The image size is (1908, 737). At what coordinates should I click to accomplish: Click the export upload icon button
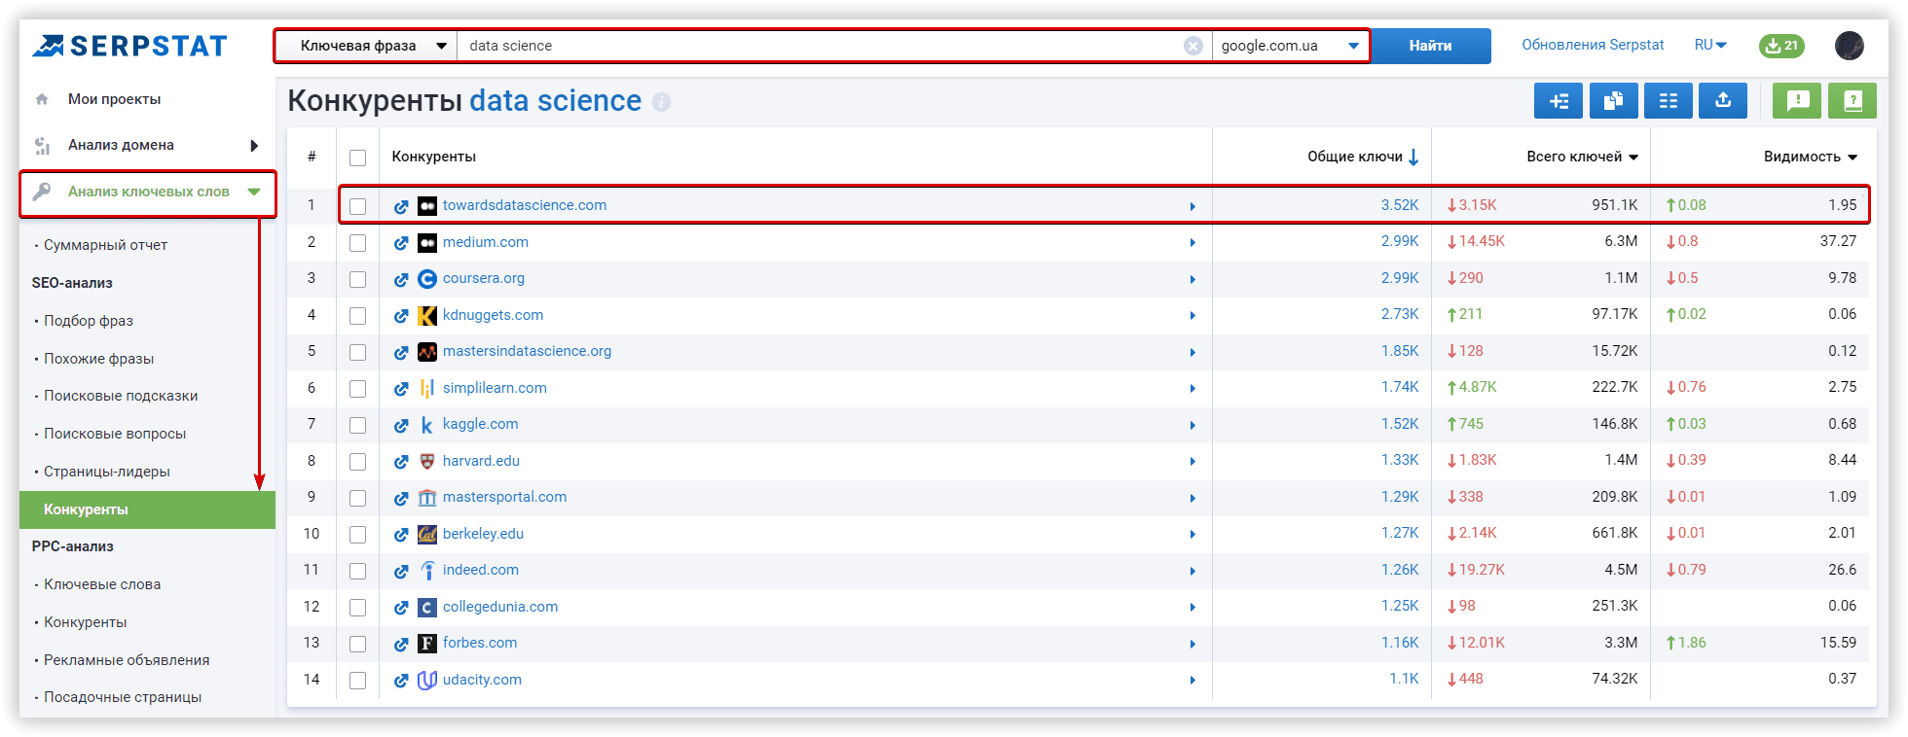tap(1722, 100)
